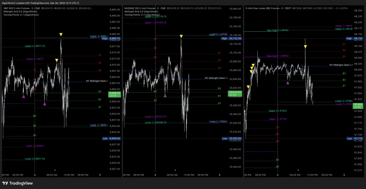Image resolution: width=366 pixels, height=189 pixels.
Task: Select the leftmost purple triangle on S&P 500 chart
Action: 23,97
